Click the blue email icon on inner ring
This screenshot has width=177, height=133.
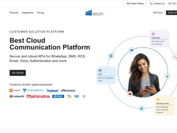[132, 50]
